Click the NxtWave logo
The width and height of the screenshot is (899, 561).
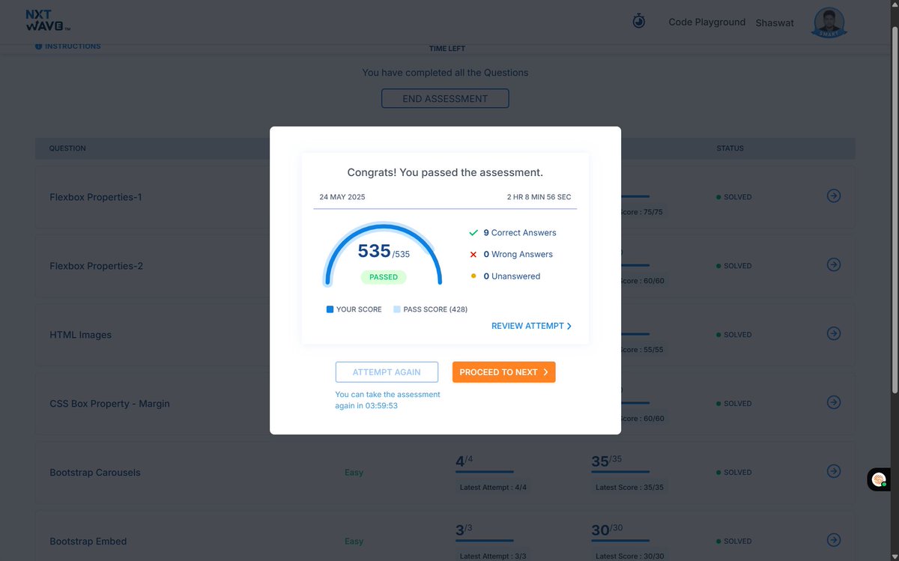point(48,20)
